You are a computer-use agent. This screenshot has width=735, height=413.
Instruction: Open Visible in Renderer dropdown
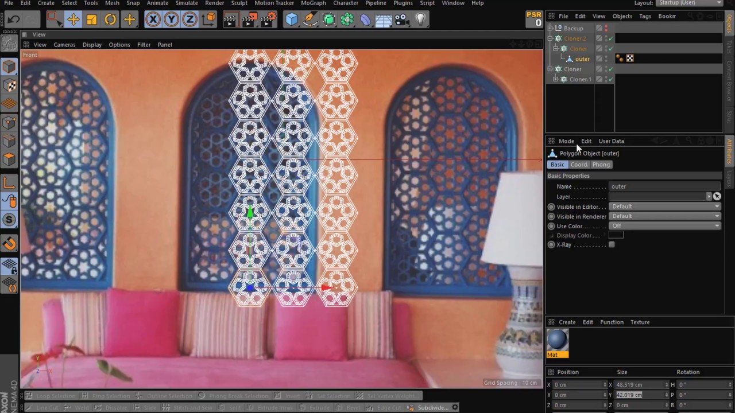pos(664,216)
